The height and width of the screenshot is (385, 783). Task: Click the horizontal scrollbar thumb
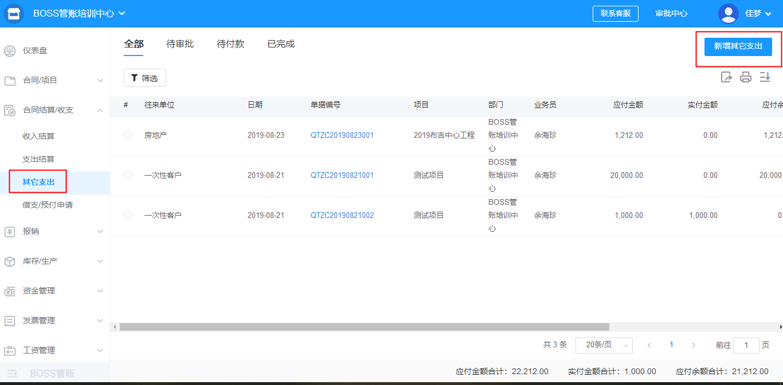click(365, 327)
